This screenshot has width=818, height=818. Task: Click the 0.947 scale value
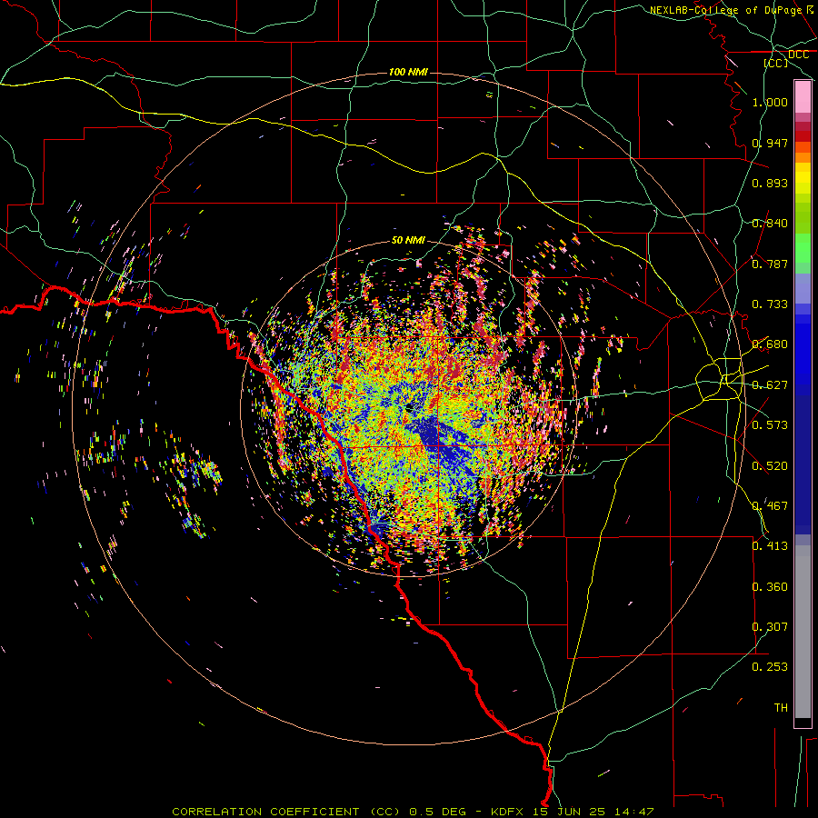pos(770,143)
